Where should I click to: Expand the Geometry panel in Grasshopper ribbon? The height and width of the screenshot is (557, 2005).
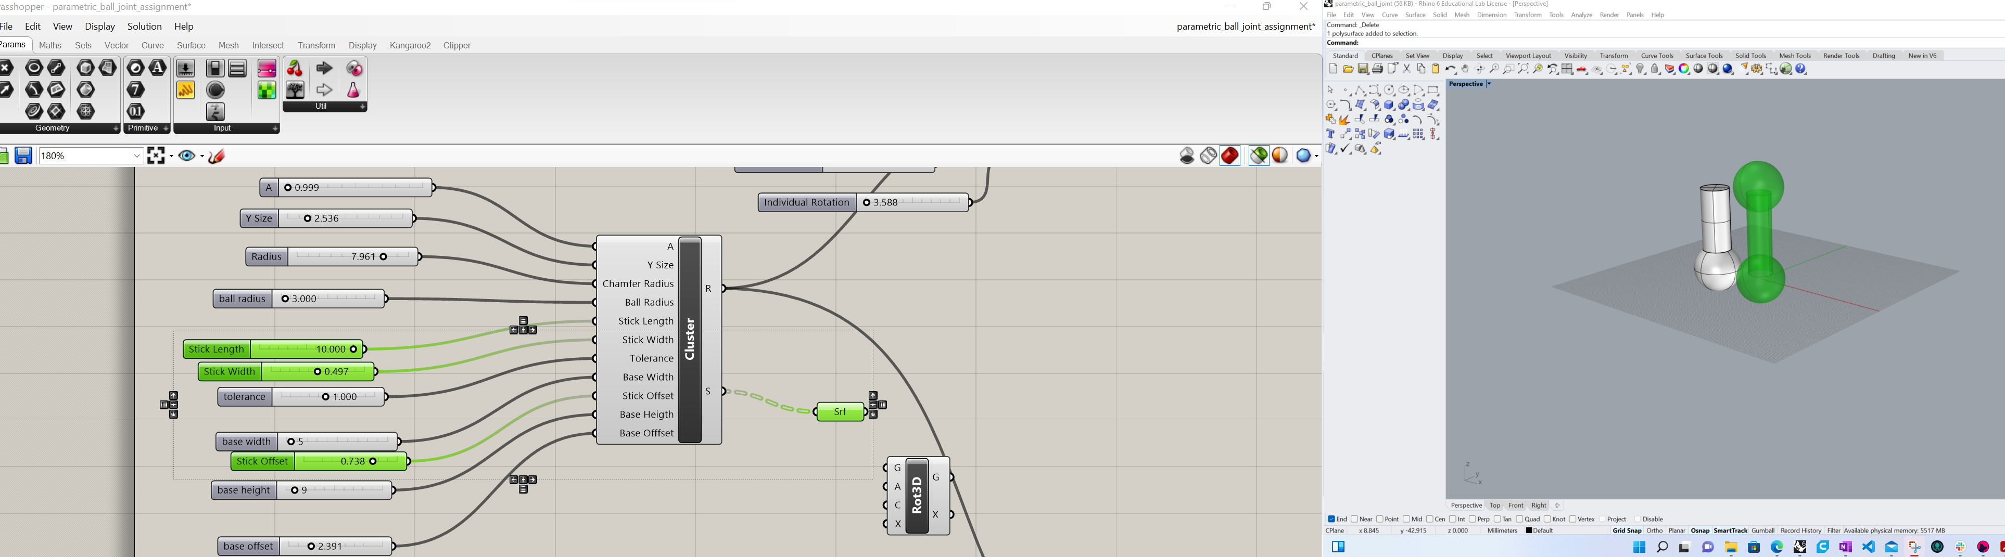pyautogui.click(x=116, y=129)
